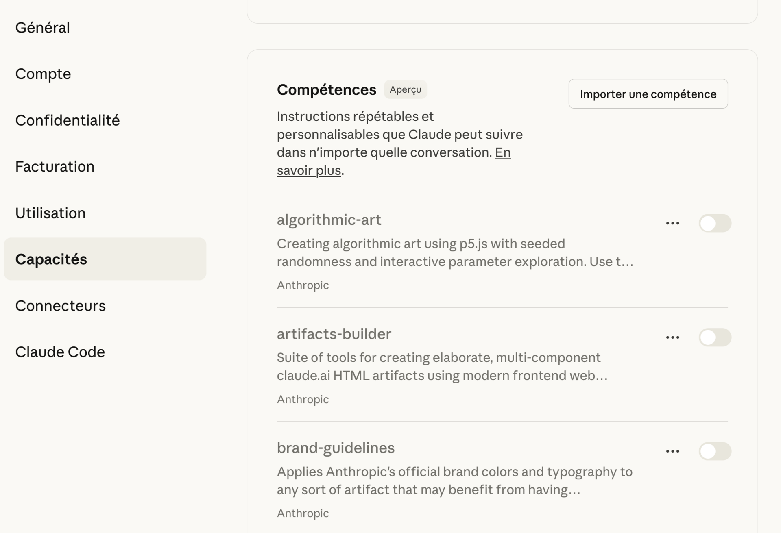781x533 pixels.
Task: Navigate to the Utilisation section
Action: coord(50,213)
